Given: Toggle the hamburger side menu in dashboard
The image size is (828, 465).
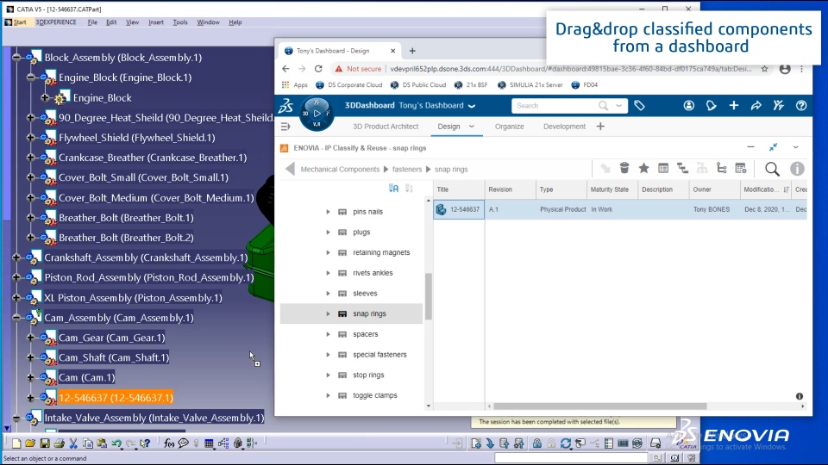Looking at the screenshot, I should pyautogui.click(x=285, y=127).
